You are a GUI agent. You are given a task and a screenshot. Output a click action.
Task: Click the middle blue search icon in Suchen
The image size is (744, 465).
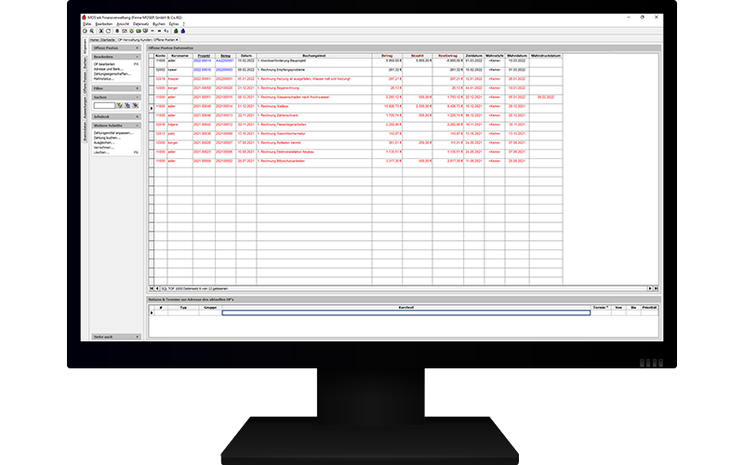pyautogui.click(x=127, y=105)
